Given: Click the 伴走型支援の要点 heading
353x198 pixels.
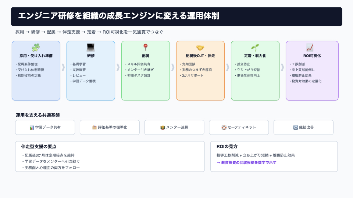Looking at the screenshot, I should coord(39,147).
